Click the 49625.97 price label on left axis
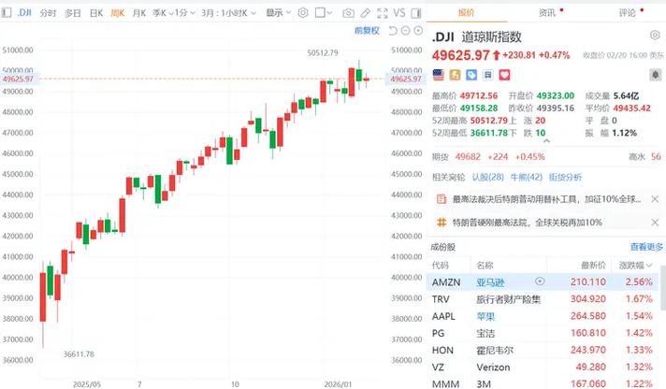The image size is (666, 389). point(18,79)
